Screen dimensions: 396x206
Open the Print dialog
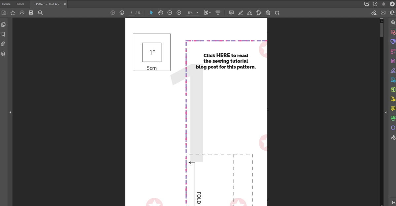pos(31,13)
